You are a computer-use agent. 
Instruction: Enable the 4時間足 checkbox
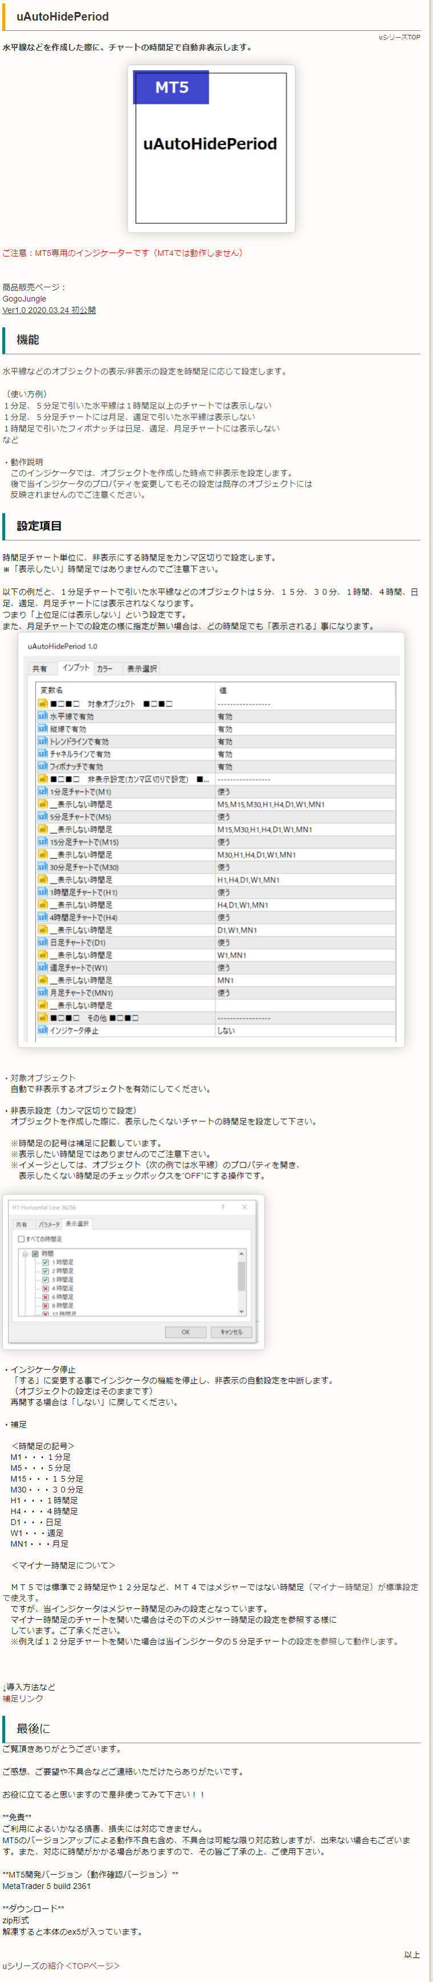coord(46,1288)
